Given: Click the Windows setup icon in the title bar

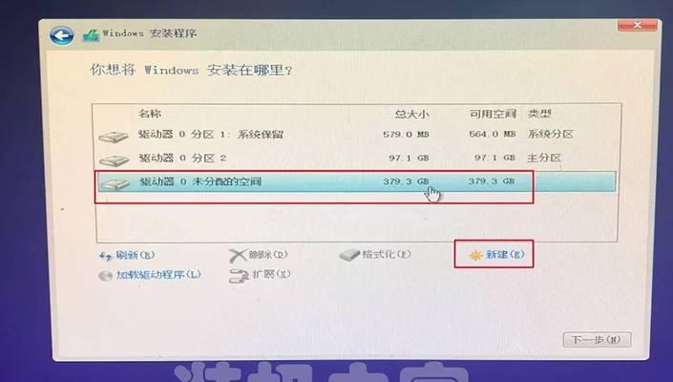Looking at the screenshot, I should tap(91, 35).
